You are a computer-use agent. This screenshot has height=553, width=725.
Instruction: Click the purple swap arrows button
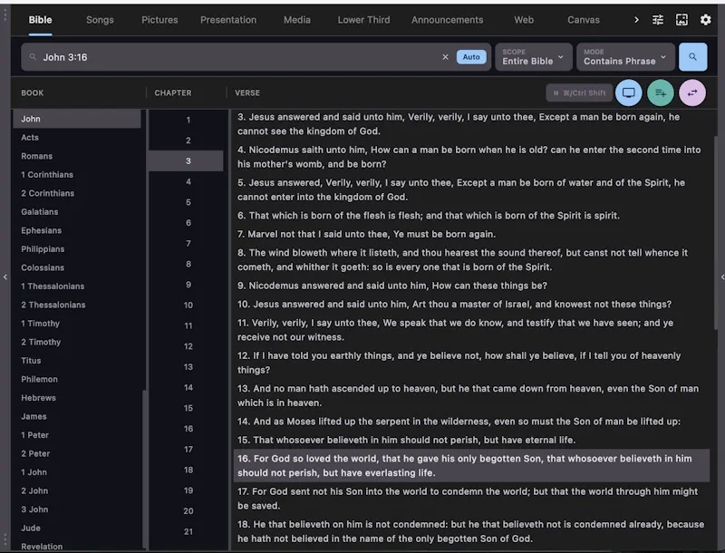tap(692, 93)
